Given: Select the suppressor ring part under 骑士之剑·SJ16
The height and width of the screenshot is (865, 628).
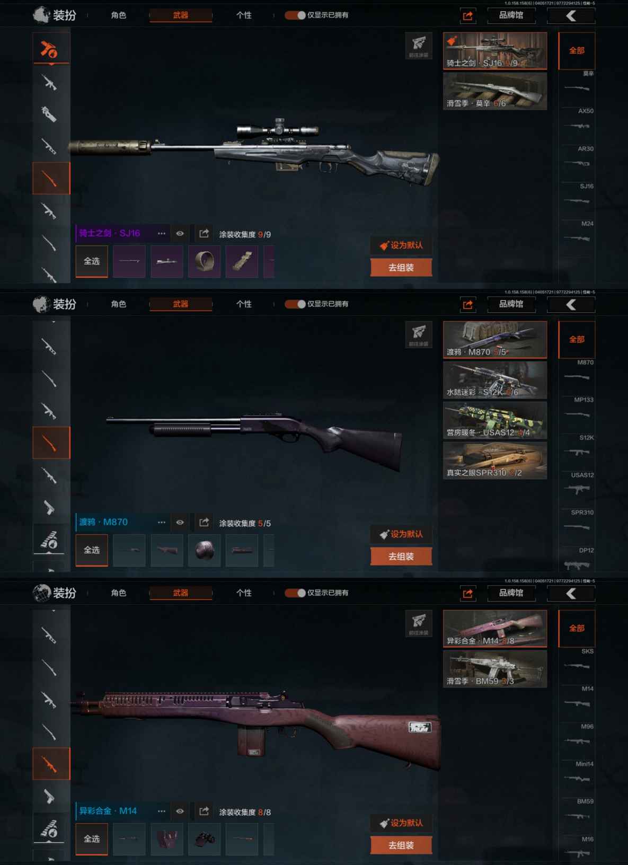Looking at the screenshot, I should pyautogui.click(x=204, y=261).
